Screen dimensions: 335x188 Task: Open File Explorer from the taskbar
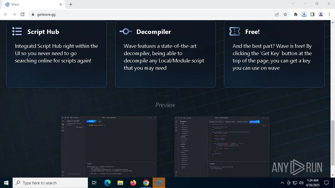click(x=120, y=183)
